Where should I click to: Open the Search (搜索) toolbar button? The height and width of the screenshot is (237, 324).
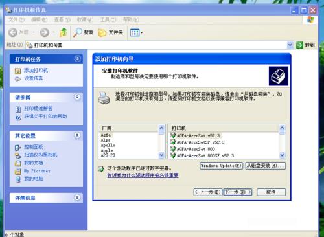point(83,32)
